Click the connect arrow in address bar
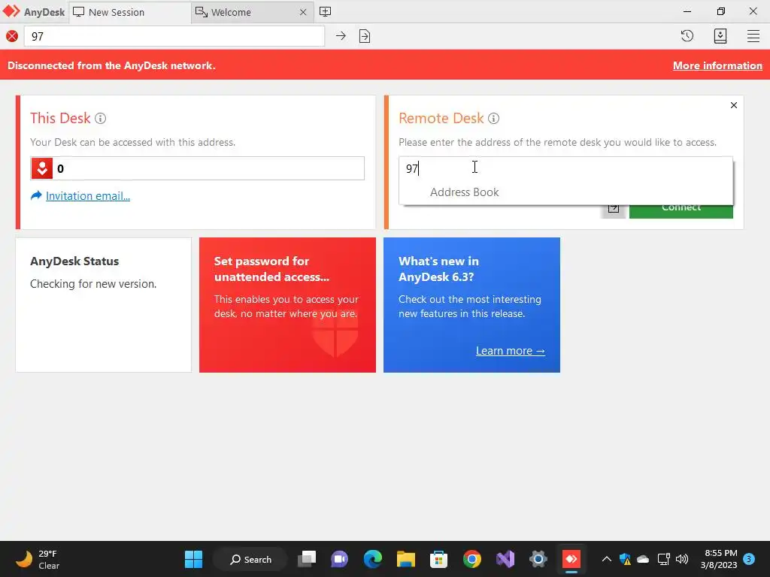Image resolution: width=770 pixels, height=577 pixels. pos(341,36)
